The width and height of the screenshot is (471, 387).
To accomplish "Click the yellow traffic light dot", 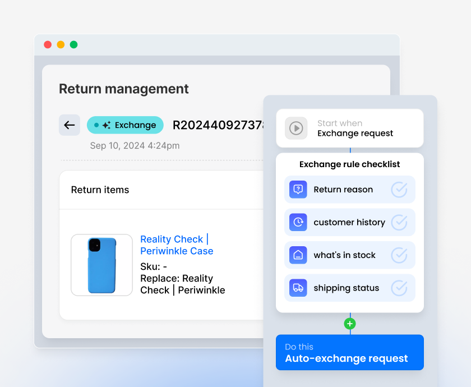I will 61,44.
